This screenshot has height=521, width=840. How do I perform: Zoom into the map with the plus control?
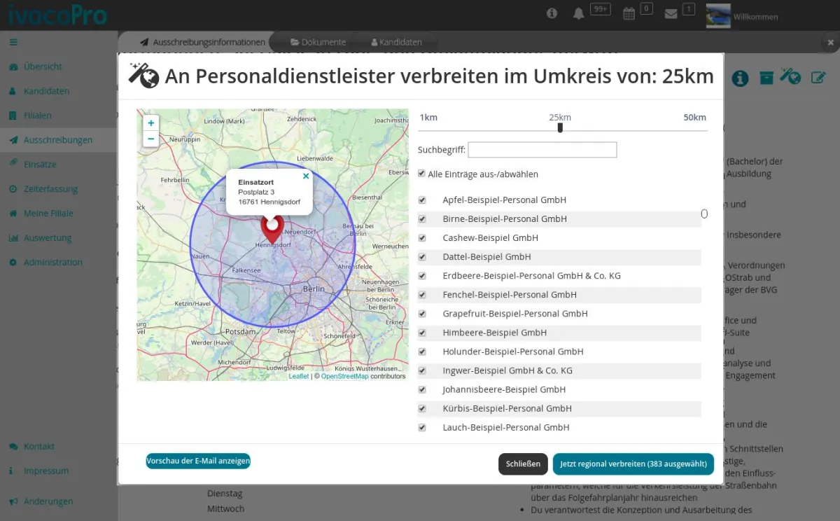pyautogui.click(x=150, y=123)
